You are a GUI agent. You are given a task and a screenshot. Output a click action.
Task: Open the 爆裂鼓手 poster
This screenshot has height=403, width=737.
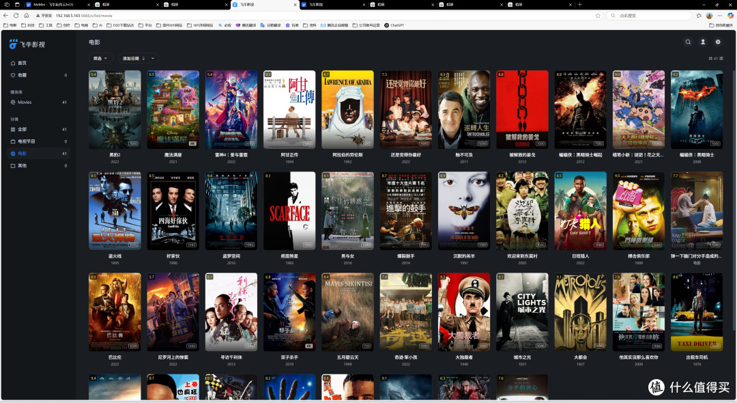(x=405, y=210)
